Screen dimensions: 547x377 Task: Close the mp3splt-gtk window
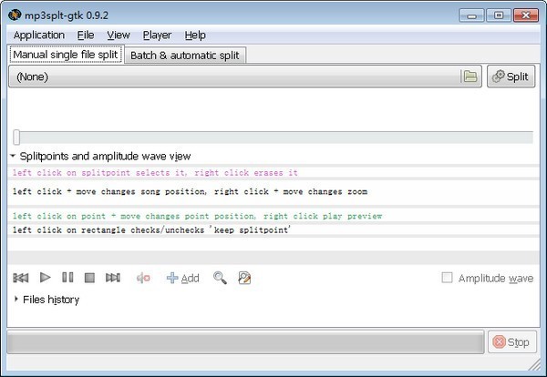[526, 15]
